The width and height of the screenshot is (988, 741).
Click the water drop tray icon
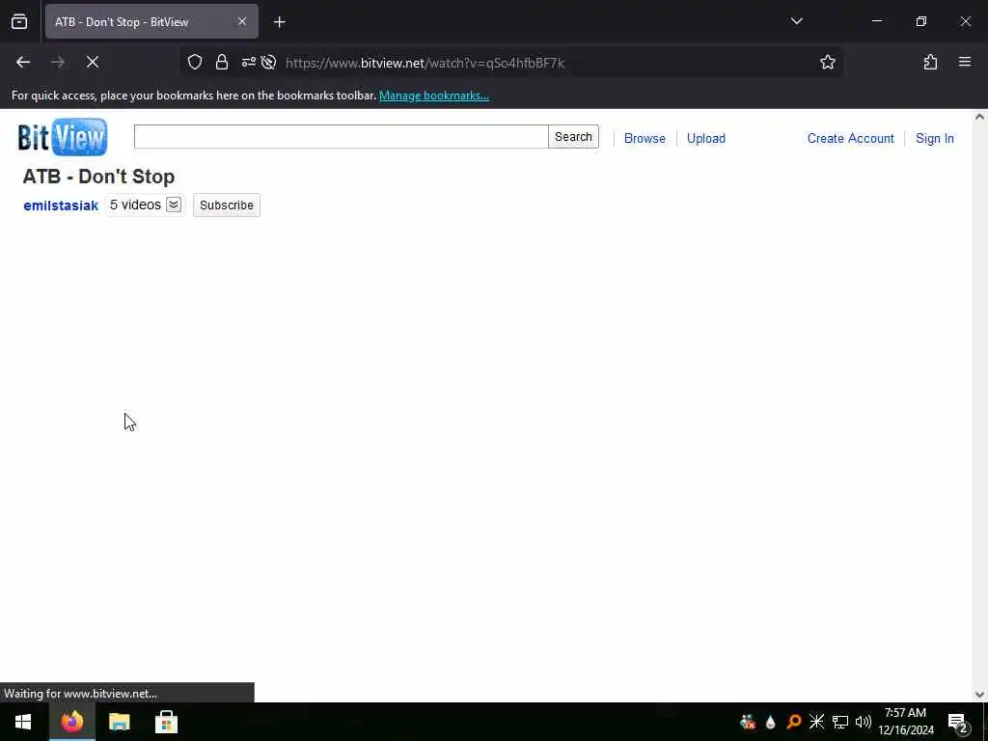coord(771,722)
